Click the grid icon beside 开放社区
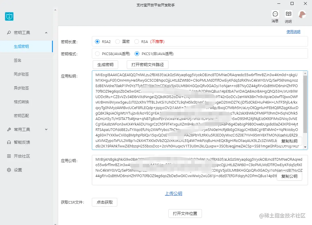 (9, 156)
